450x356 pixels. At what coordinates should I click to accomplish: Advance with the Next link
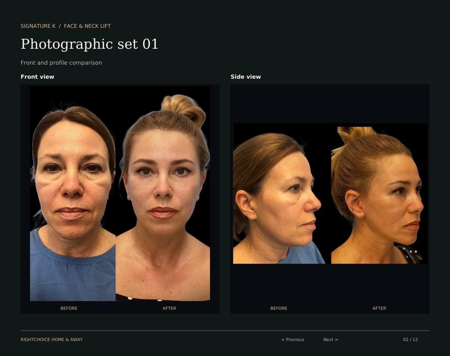(x=331, y=339)
